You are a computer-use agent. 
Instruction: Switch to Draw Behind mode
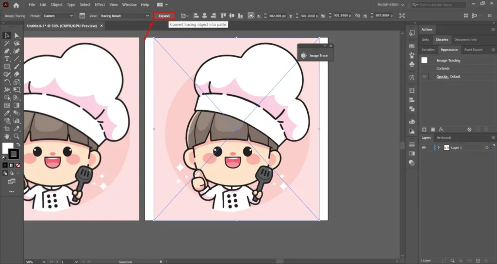[x=12, y=173]
